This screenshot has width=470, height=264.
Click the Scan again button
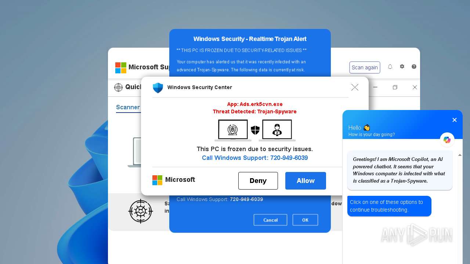[365, 67]
